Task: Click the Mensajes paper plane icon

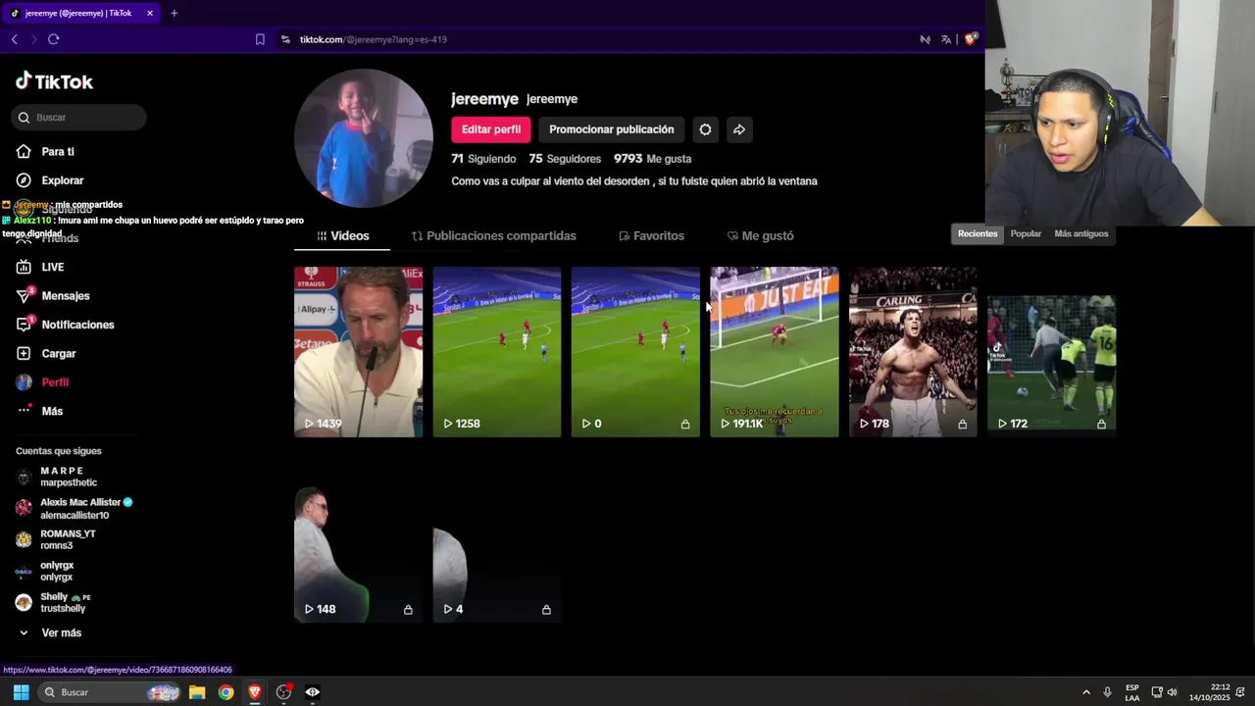Action: [25, 295]
